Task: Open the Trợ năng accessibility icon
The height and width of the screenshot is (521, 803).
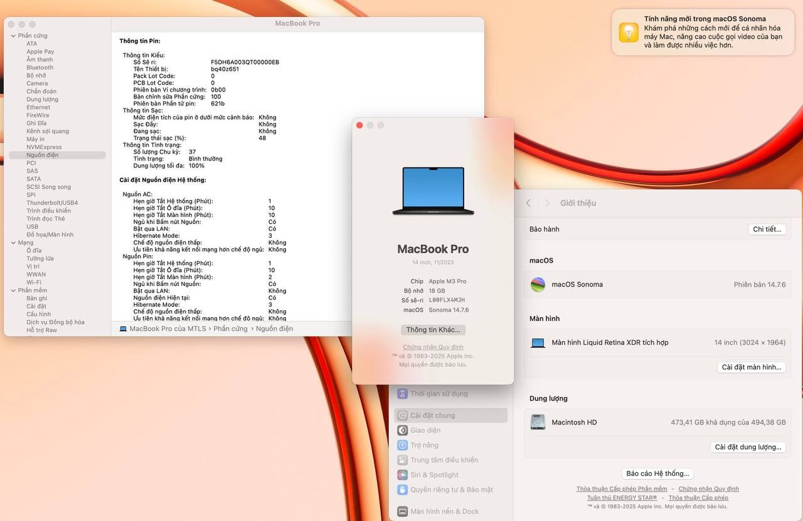Action: [x=402, y=445]
